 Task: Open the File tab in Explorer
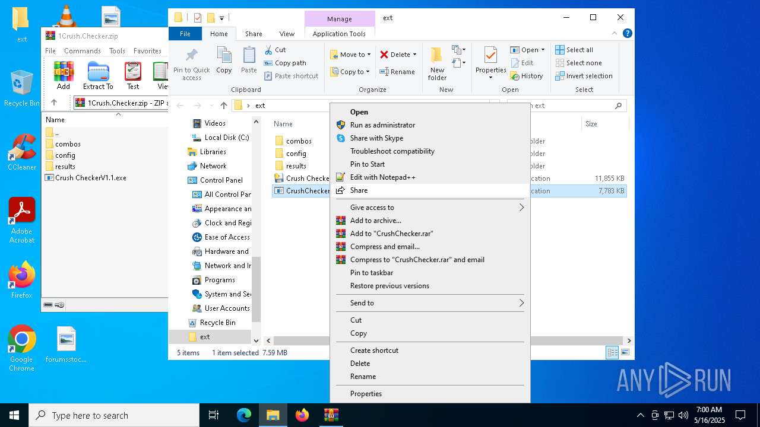coord(185,34)
